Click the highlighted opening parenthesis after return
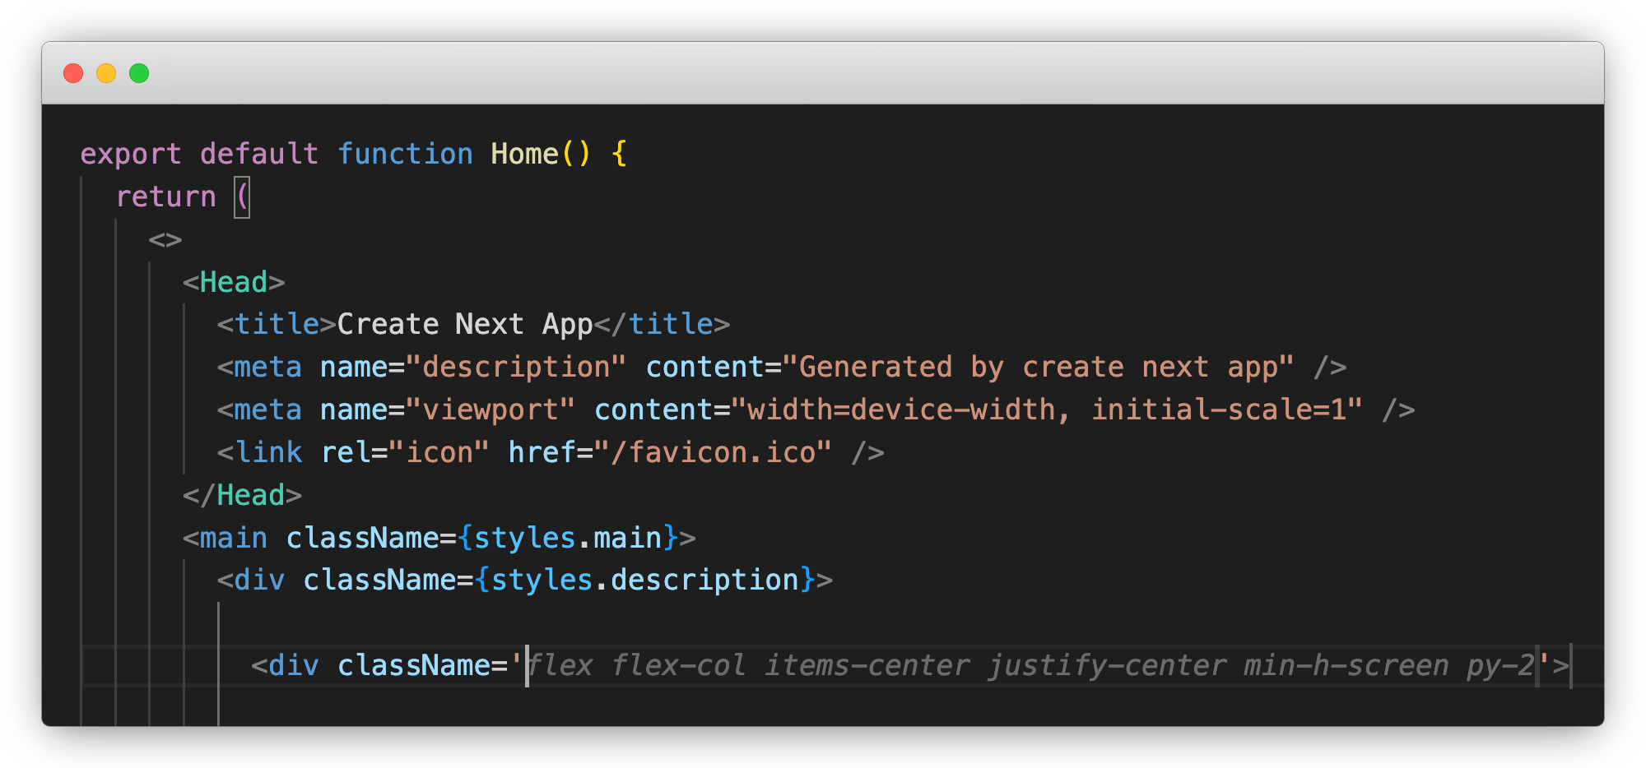 tap(242, 197)
